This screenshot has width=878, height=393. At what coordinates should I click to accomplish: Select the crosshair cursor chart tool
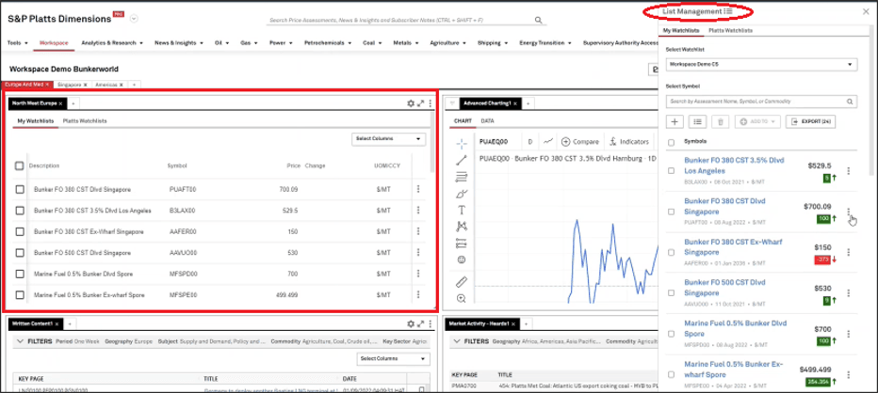462,144
